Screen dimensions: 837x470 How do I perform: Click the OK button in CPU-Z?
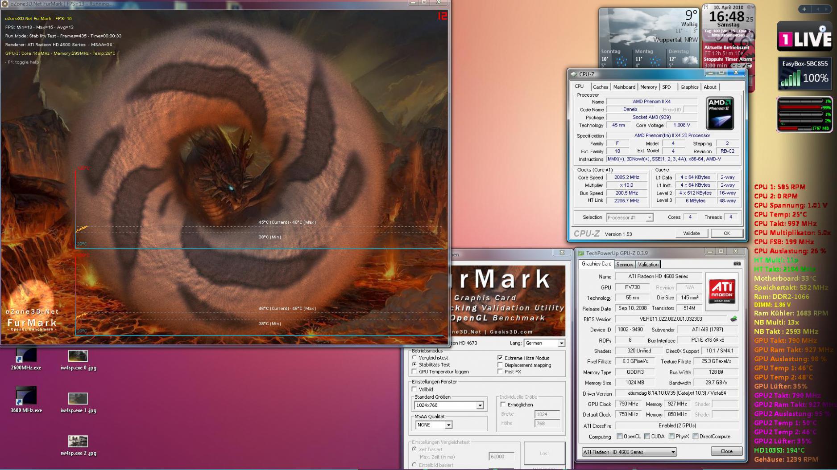click(726, 233)
